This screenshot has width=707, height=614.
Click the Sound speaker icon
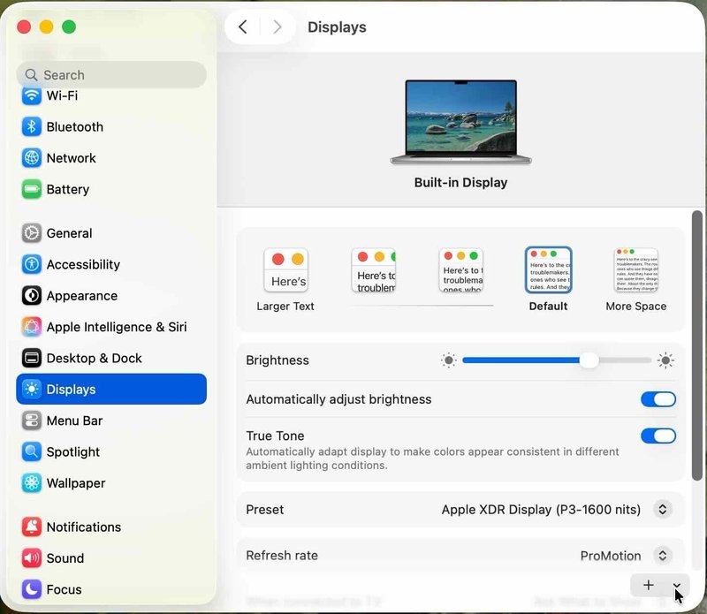click(32, 558)
